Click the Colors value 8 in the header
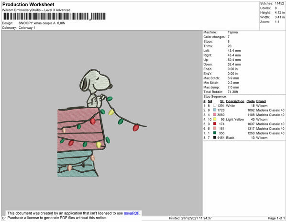Viewport: 287px width, 222px height. point(276,8)
